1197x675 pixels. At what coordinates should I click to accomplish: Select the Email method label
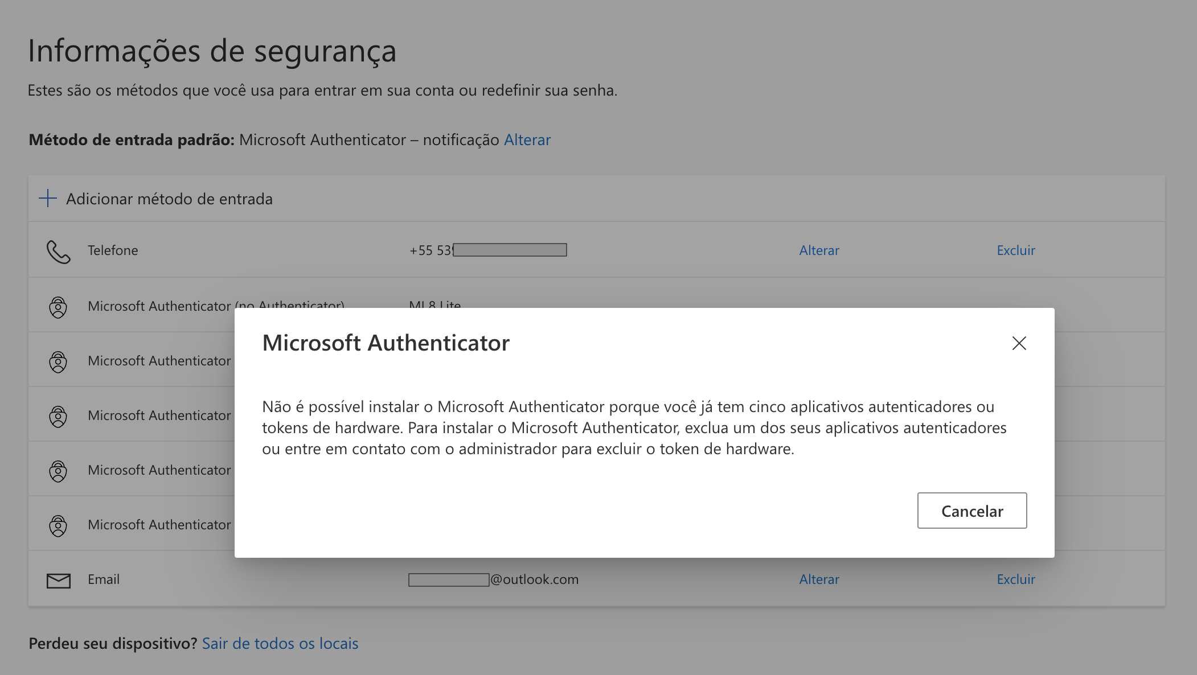click(104, 579)
